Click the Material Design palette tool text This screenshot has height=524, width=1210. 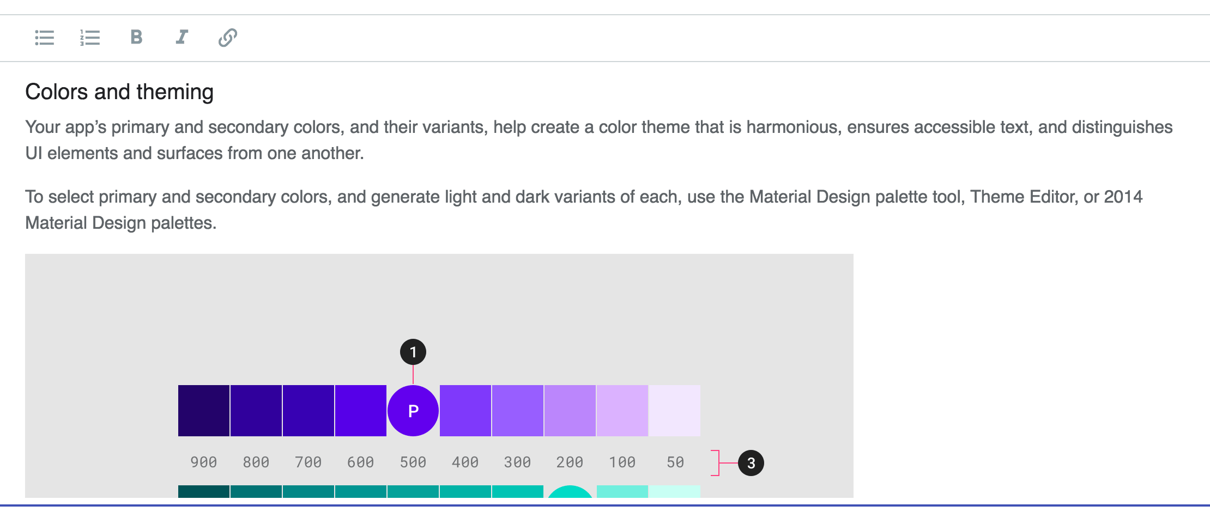click(x=855, y=197)
